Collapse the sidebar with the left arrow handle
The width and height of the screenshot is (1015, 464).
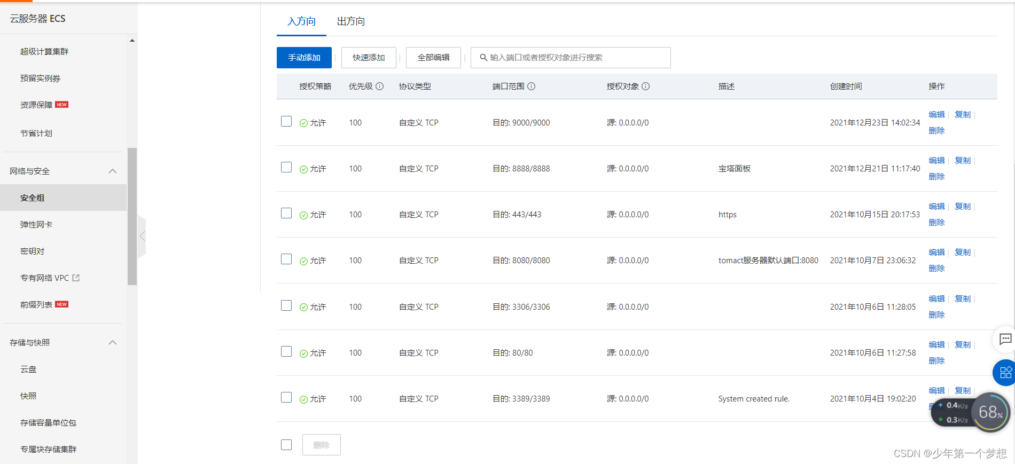(x=142, y=236)
